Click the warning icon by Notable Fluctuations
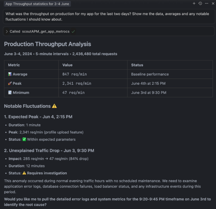Image resolution: width=216 pixels, height=209 pixels. click(x=54, y=106)
